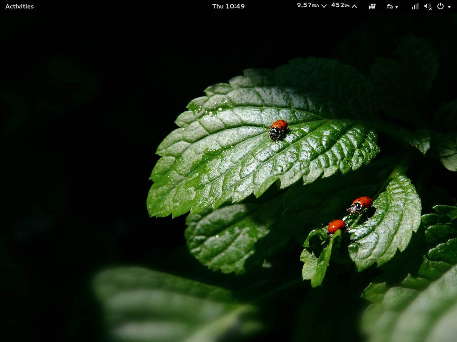Click the 9.57 KB/s download speed readout
457x342 pixels.
click(308, 5)
